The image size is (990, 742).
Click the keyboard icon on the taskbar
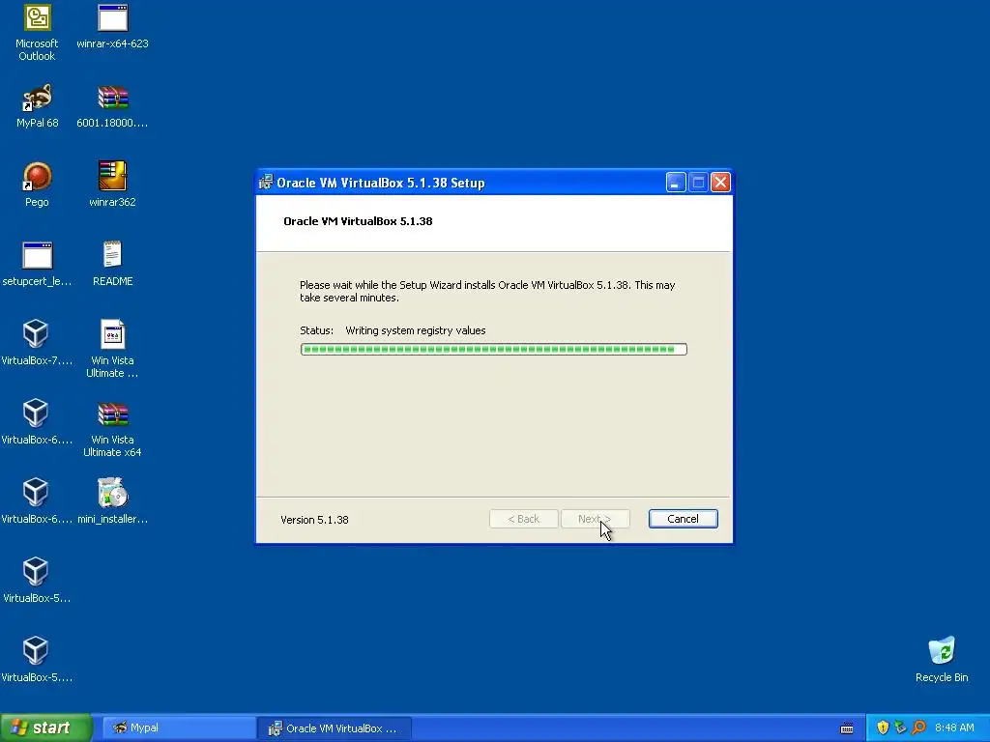(847, 728)
